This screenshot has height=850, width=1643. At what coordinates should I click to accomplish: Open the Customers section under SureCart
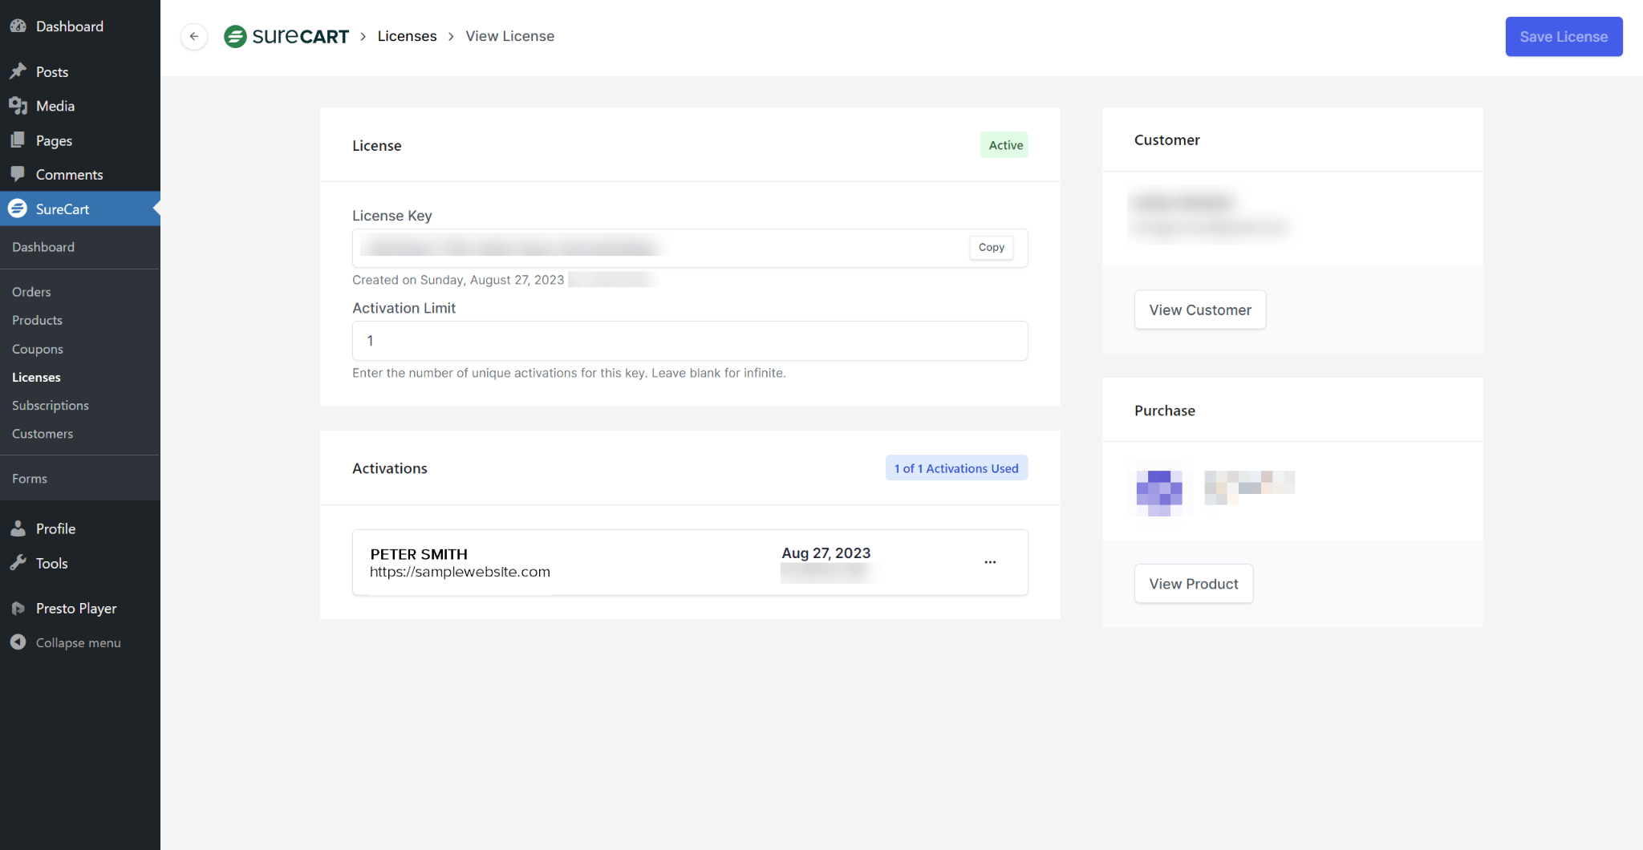[x=42, y=434]
